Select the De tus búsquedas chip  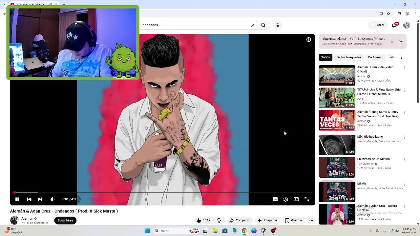coord(349,57)
